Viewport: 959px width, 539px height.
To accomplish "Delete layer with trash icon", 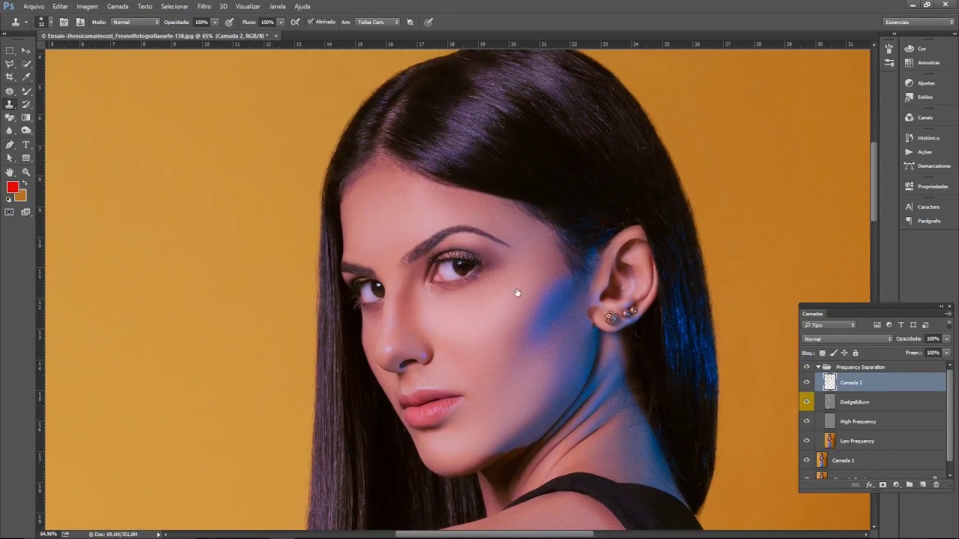I will tap(936, 484).
